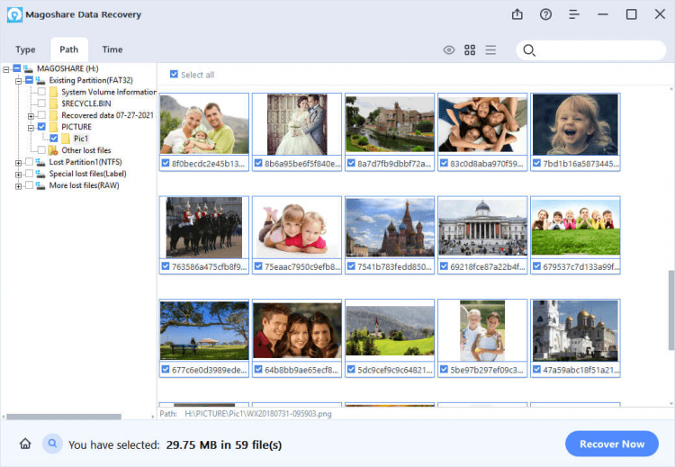Click the share/export icon in title bar

point(517,14)
